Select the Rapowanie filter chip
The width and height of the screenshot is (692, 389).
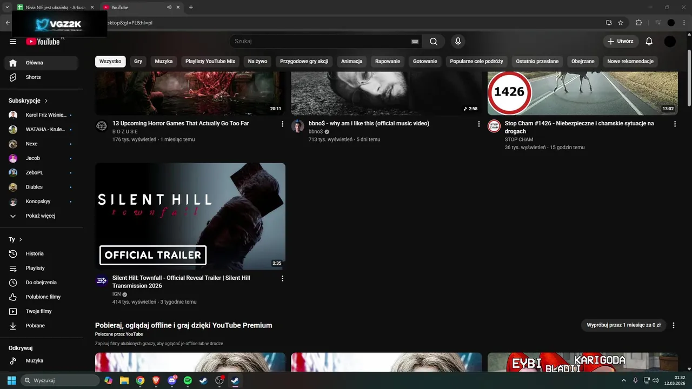[388, 62]
